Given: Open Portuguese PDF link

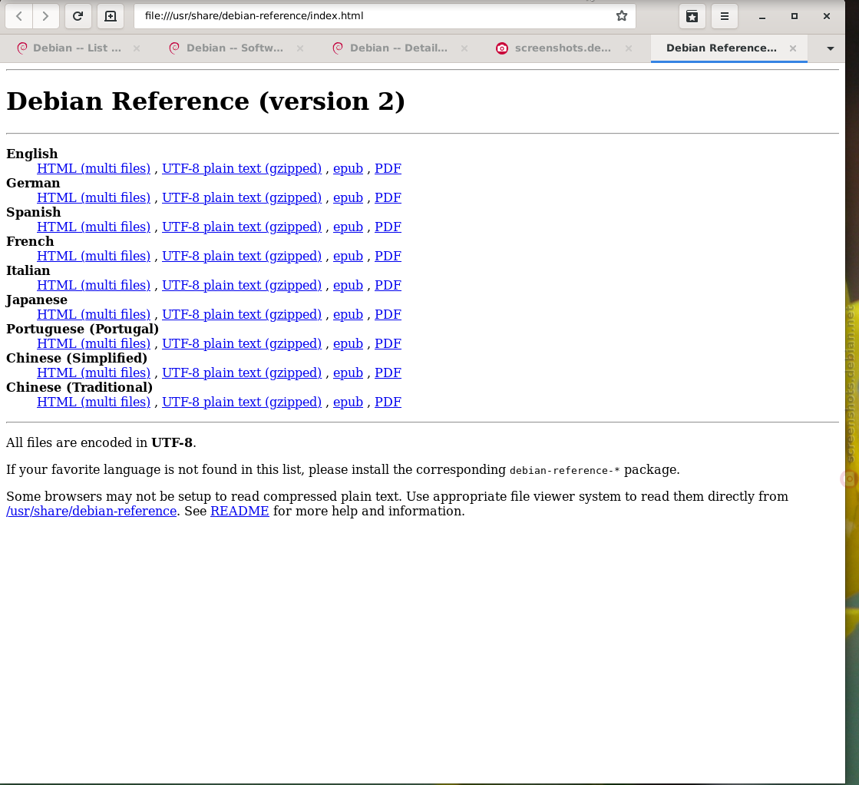Looking at the screenshot, I should click(x=388, y=343).
